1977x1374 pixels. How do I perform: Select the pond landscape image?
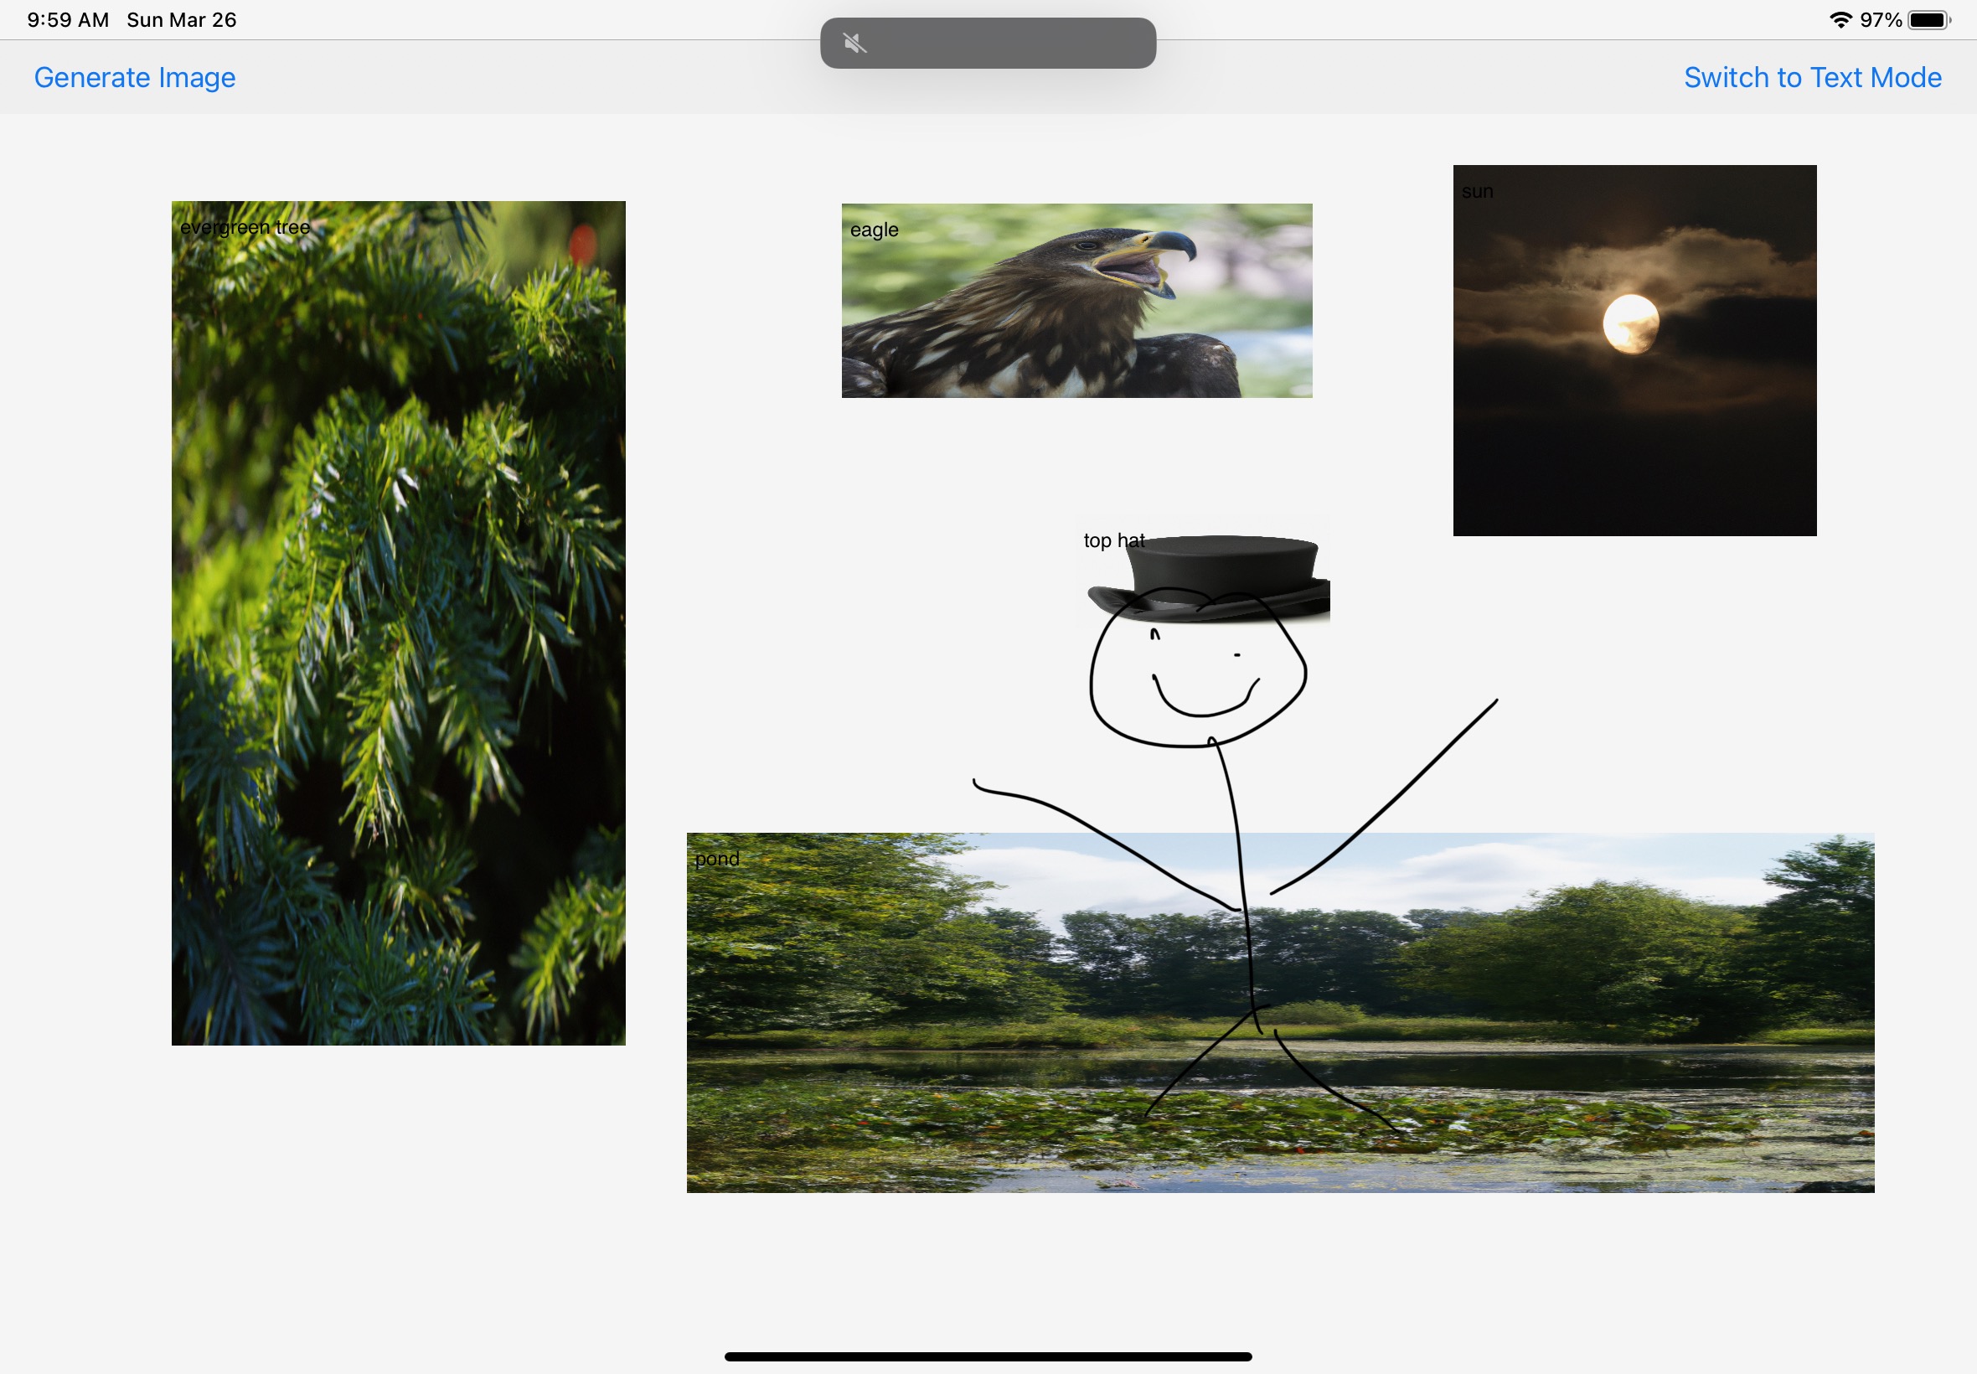(1280, 1012)
